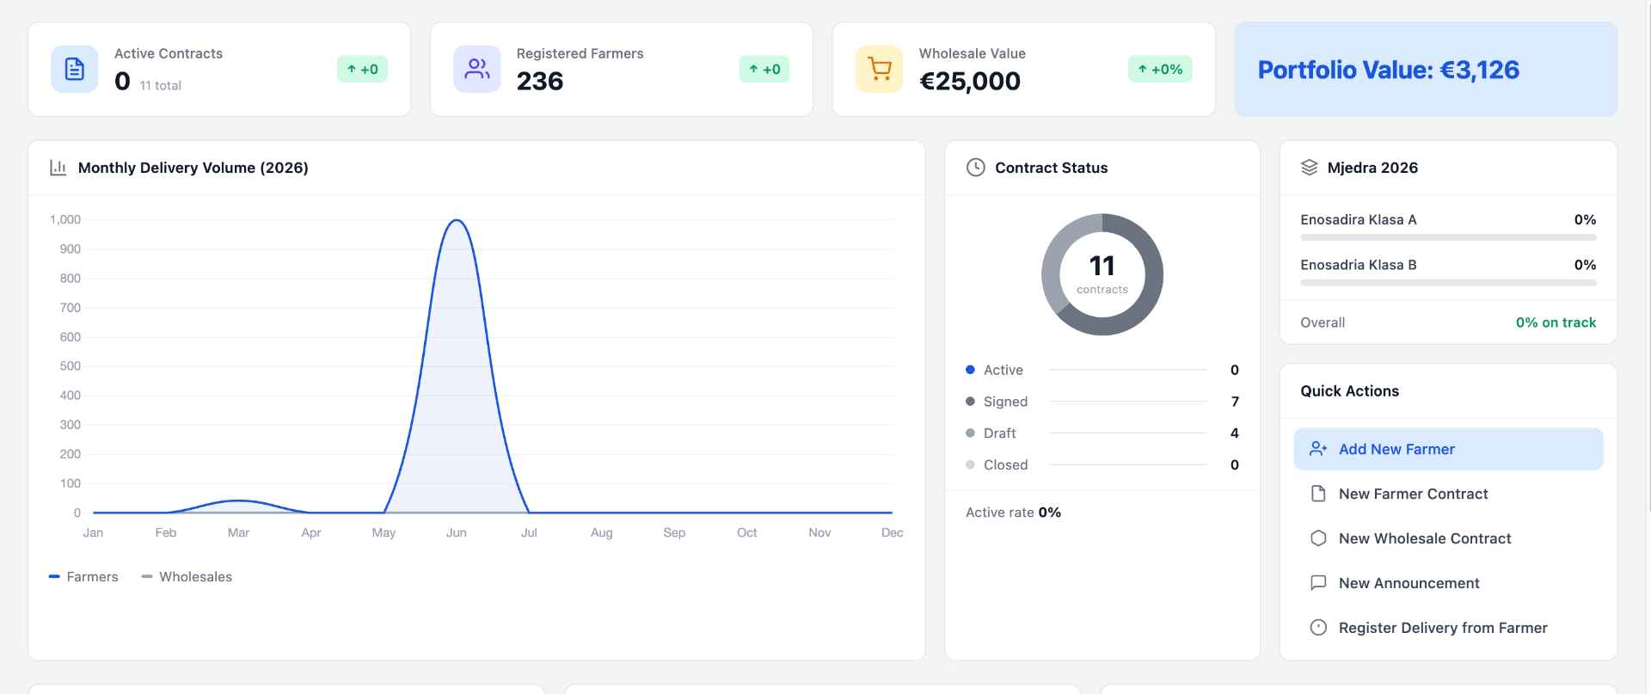The height and width of the screenshot is (694, 1651).
Task: Click the Active Contracts document icon
Action: pos(75,69)
